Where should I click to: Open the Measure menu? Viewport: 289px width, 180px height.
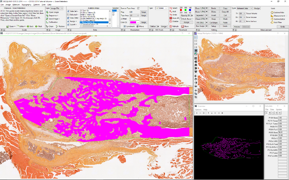tap(16, 5)
